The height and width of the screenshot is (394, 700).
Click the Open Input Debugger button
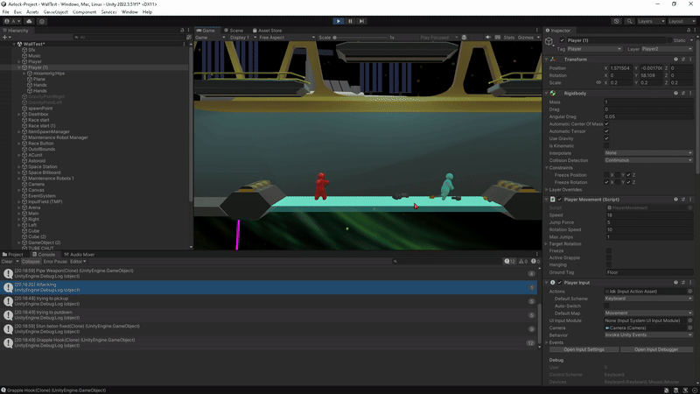coord(656,349)
